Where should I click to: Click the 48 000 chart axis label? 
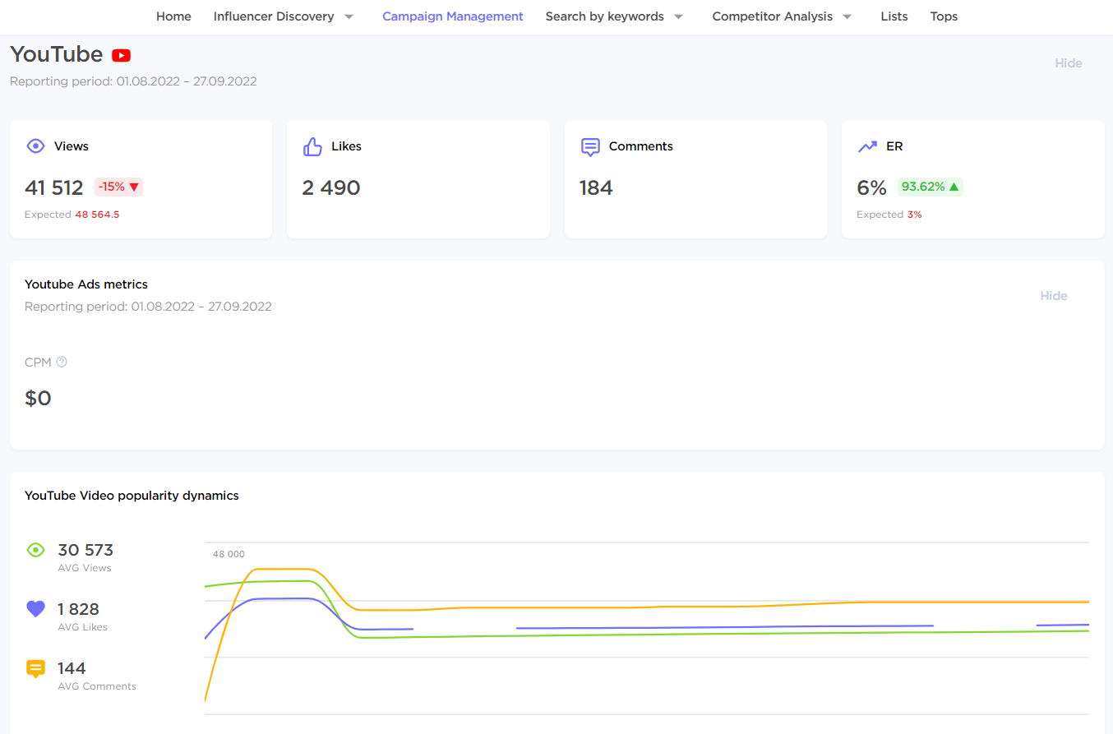tap(229, 554)
